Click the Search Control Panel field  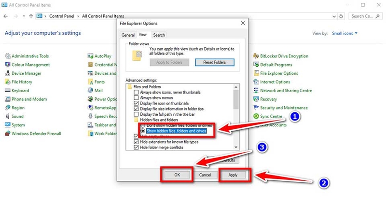(x=365, y=16)
